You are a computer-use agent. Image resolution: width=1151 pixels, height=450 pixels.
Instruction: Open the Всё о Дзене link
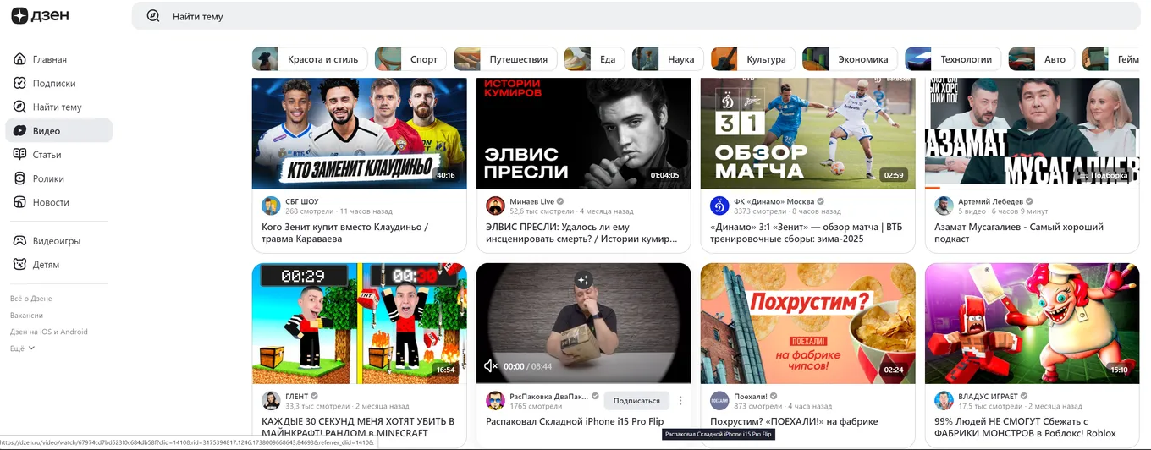tap(31, 299)
